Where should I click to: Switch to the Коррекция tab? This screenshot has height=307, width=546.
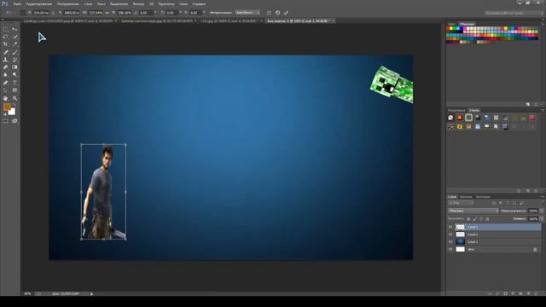pyautogui.click(x=456, y=110)
